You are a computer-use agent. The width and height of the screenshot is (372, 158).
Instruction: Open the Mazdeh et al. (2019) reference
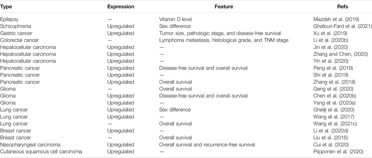[327, 19]
